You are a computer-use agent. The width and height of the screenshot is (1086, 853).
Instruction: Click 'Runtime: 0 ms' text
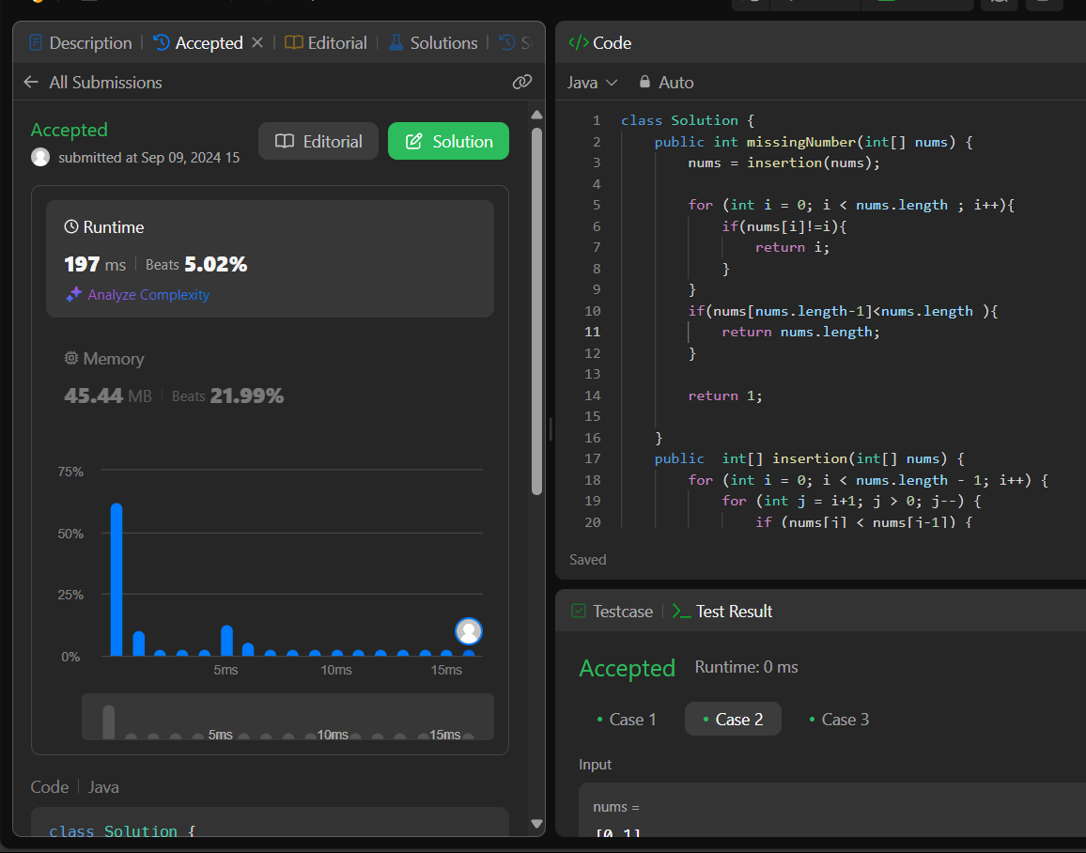tap(746, 667)
